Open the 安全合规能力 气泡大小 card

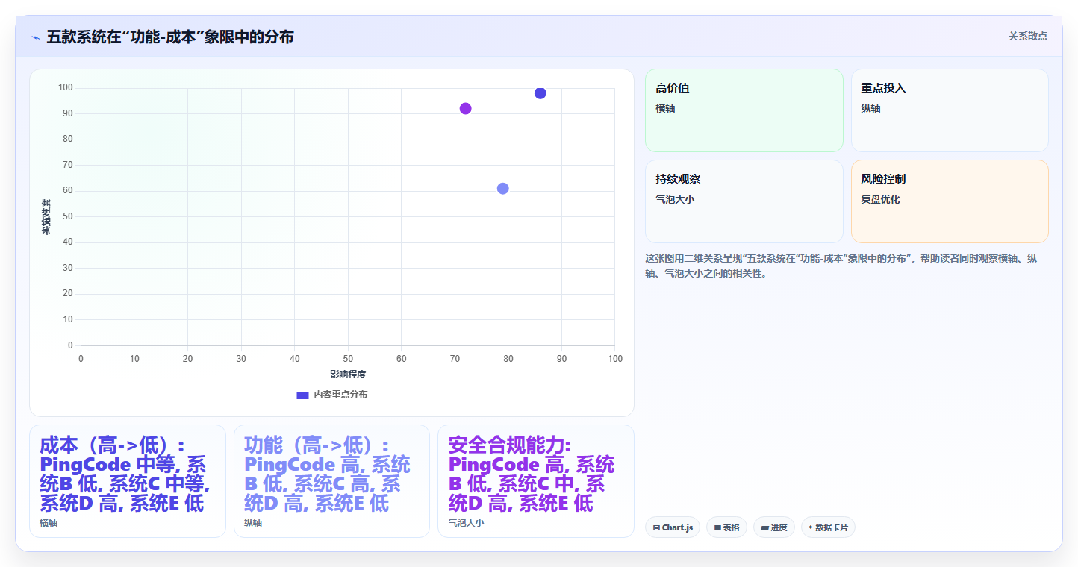click(535, 481)
